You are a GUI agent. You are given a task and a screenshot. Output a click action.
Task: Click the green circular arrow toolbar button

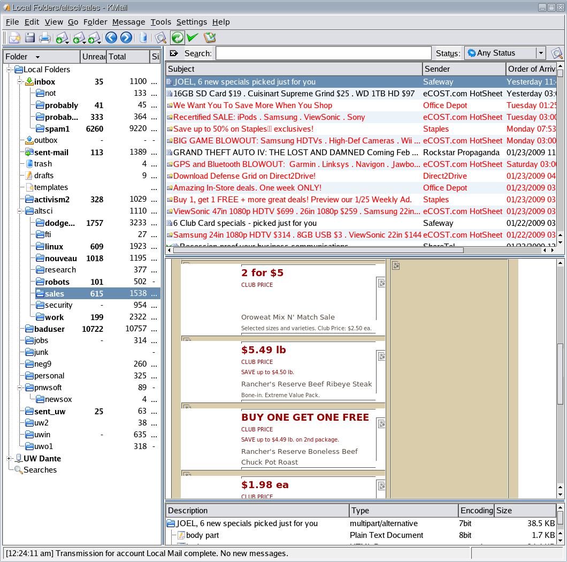pos(178,37)
